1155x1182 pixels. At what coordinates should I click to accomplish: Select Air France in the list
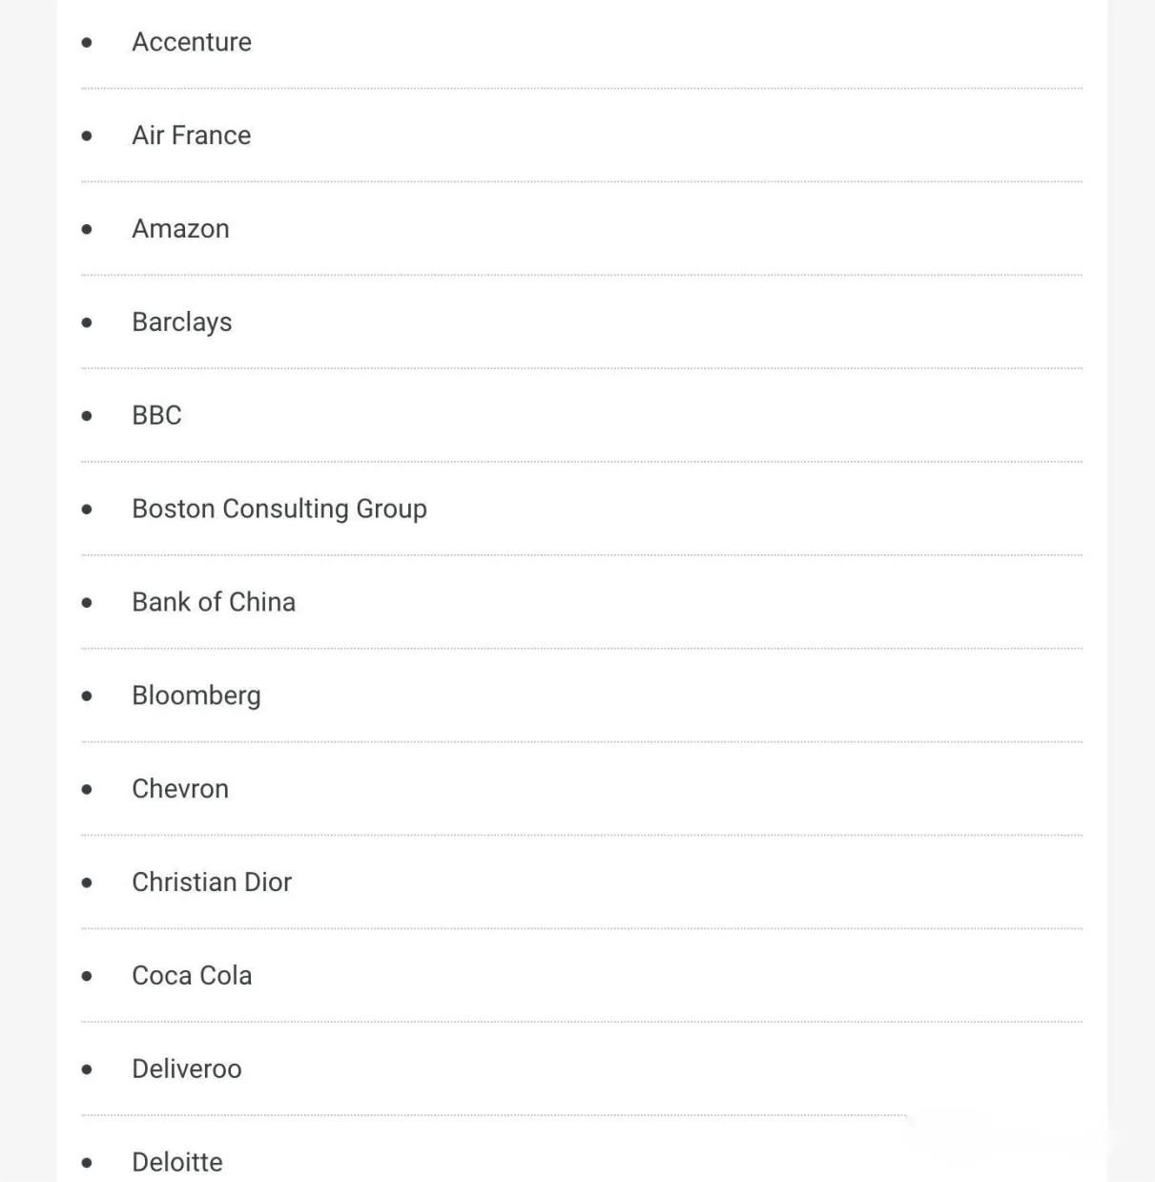(x=192, y=135)
